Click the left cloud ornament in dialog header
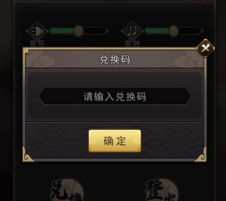 tap(42, 59)
